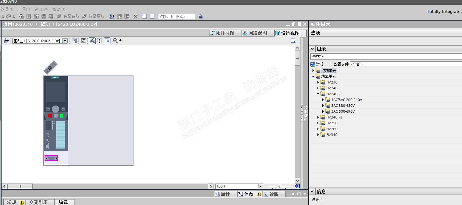This screenshot has width=462, height=205.
Task: Toggle the show module labels eye icon
Action: pos(92,41)
